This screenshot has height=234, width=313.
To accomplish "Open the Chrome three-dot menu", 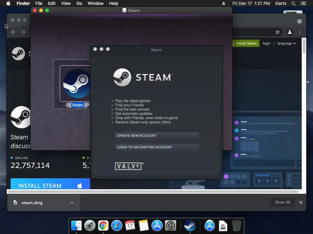I will 300,32.
